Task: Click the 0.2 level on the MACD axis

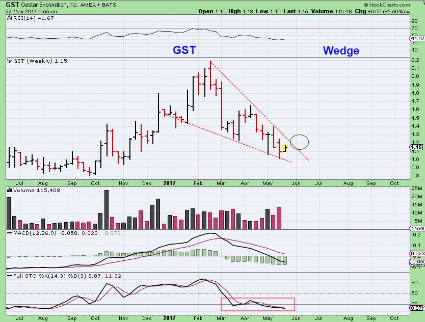Action: tap(417, 235)
